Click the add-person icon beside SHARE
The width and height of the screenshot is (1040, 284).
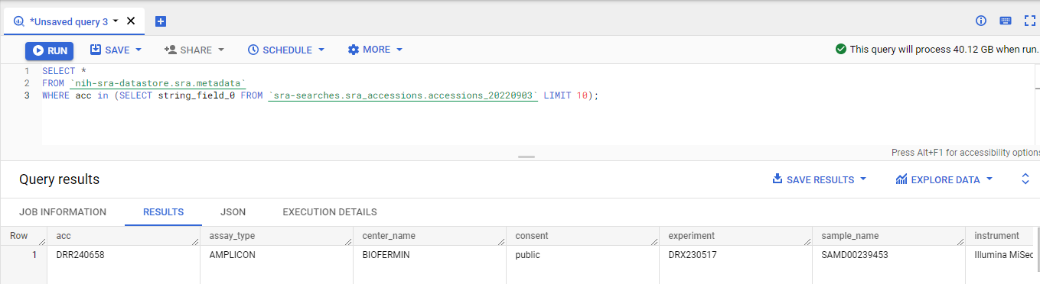(x=171, y=50)
